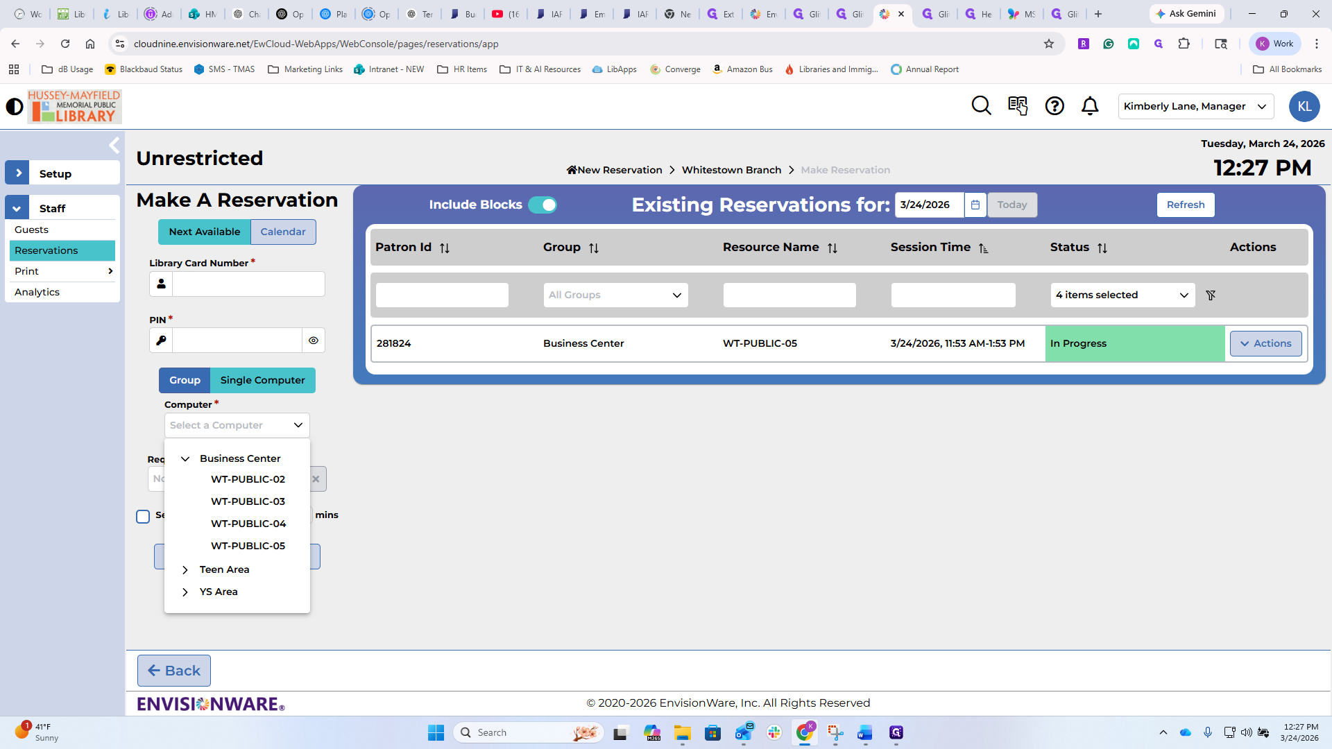Open the notifications bell icon
This screenshot has width=1332, height=749.
(x=1090, y=105)
